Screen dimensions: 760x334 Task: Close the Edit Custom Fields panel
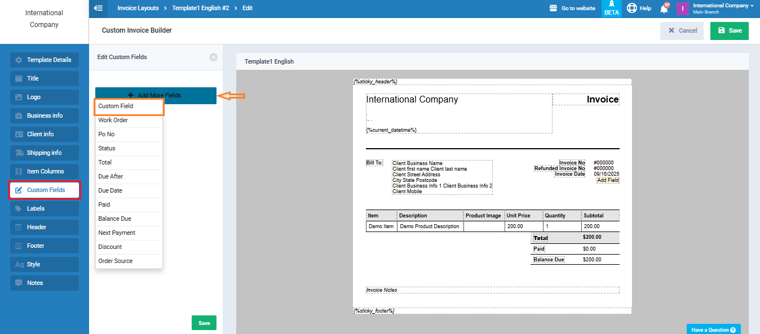(214, 57)
